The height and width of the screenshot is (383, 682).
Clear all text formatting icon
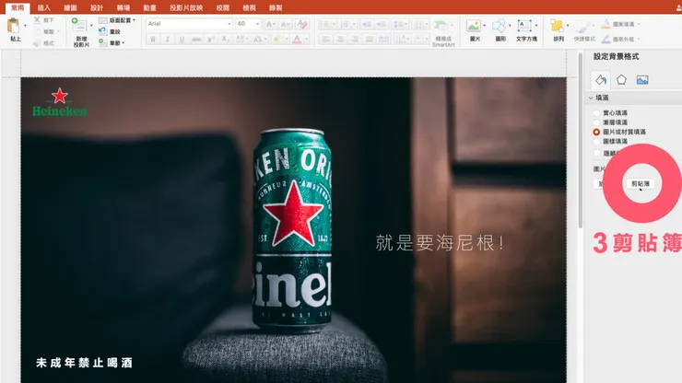(302, 24)
